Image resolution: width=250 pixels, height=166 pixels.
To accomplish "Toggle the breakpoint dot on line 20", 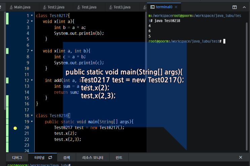I will [x=15, y=128].
